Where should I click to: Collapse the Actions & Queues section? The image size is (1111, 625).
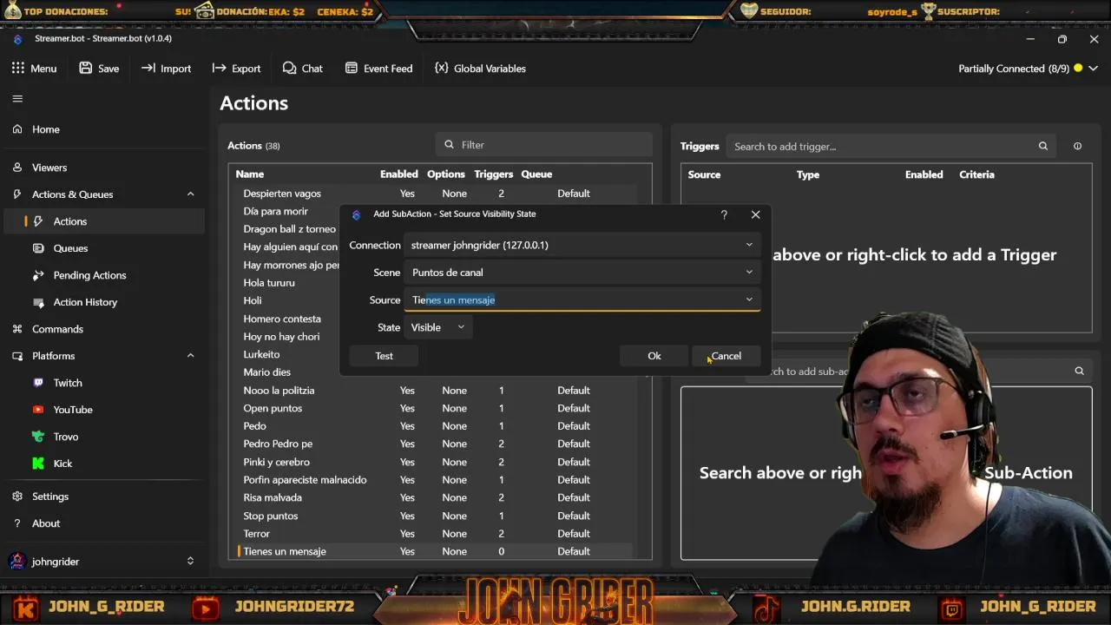pyautogui.click(x=190, y=194)
